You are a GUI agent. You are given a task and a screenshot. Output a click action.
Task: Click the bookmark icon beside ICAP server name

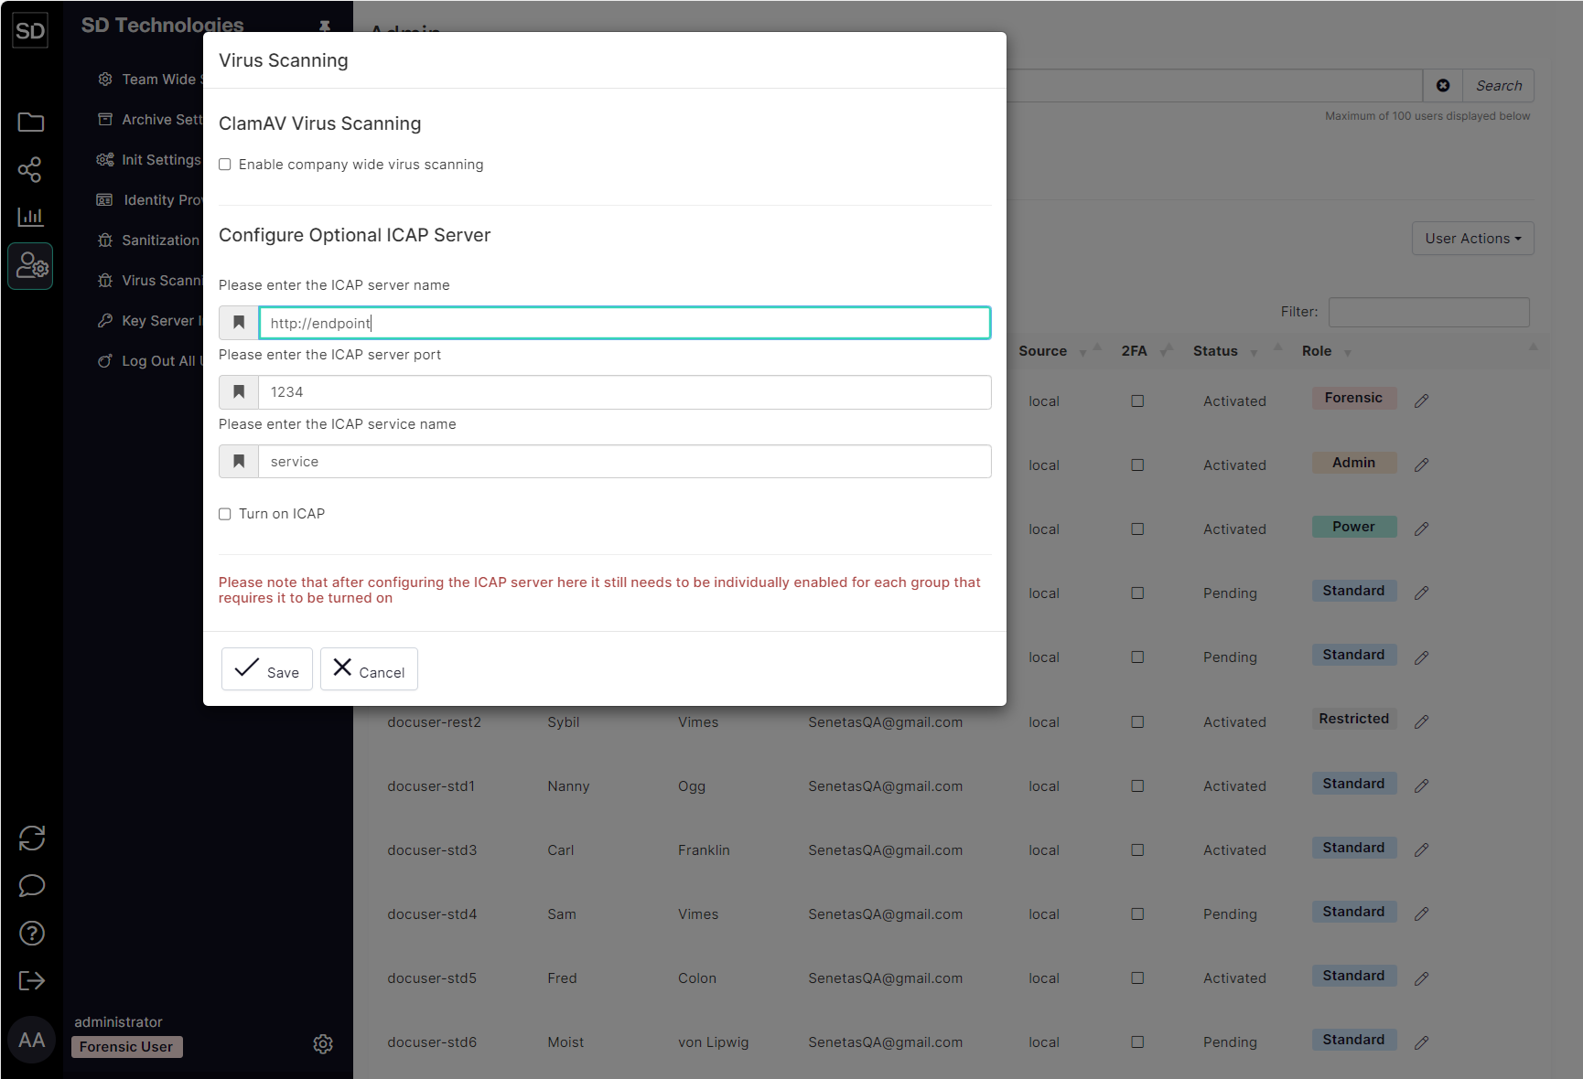click(x=239, y=323)
